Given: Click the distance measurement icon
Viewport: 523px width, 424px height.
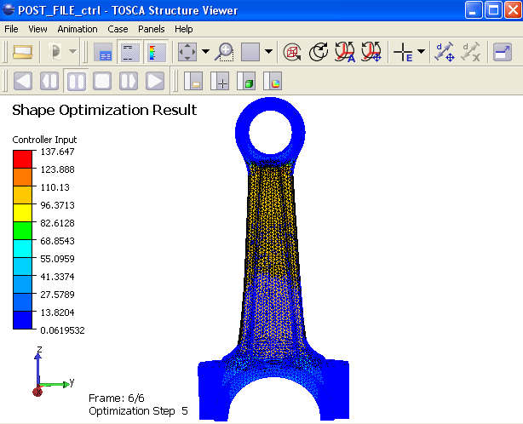Looking at the screenshot, I should (x=444, y=53).
